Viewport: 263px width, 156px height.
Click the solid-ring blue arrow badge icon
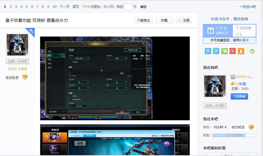(x=208, y=51)
